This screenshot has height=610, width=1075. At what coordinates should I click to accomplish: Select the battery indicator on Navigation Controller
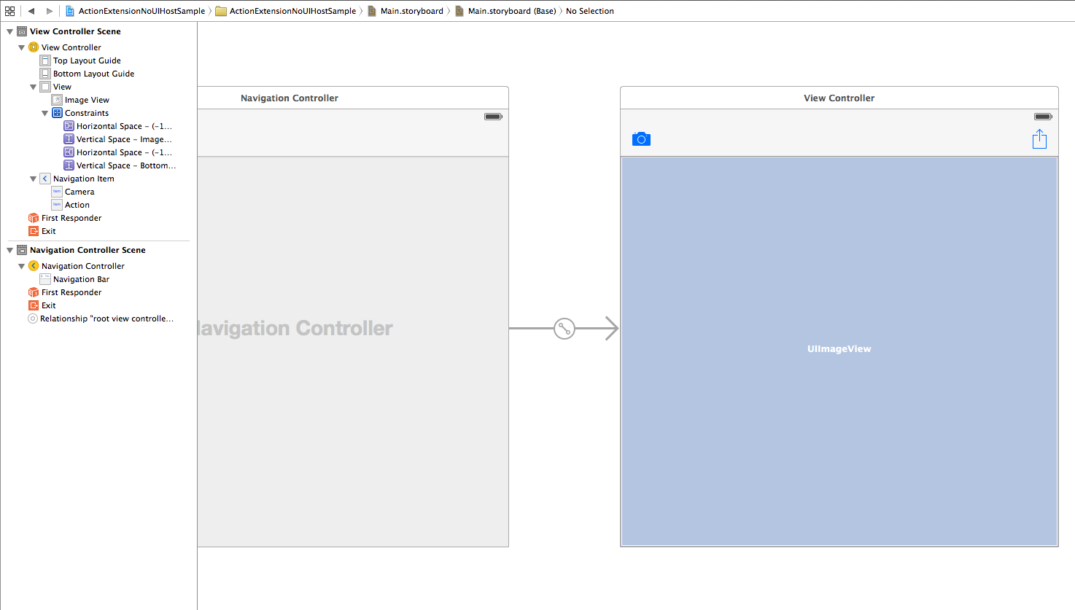[493, 116]
